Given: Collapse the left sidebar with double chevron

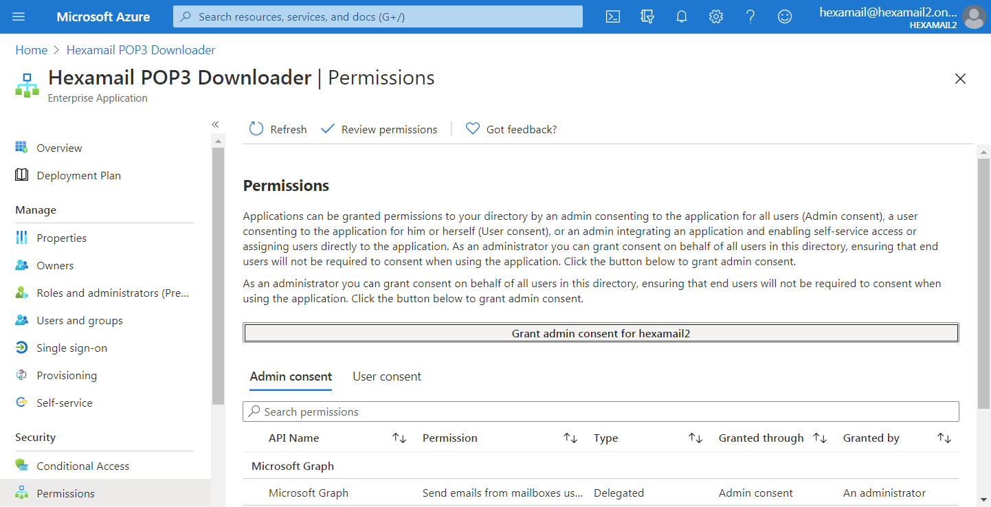Looking at the screenshot, I should pyautogui.click(x=215, y=124).
